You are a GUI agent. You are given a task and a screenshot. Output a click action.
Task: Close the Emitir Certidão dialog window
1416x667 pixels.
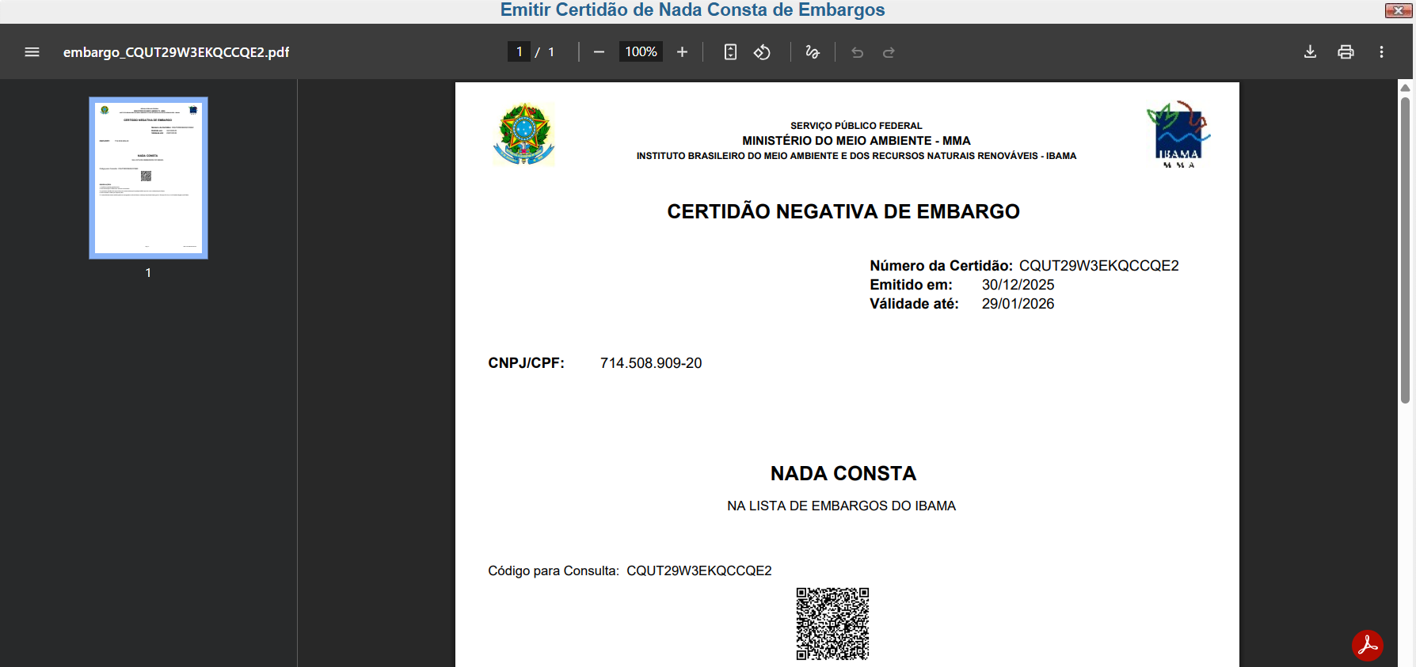click(x=1398, y=10)
